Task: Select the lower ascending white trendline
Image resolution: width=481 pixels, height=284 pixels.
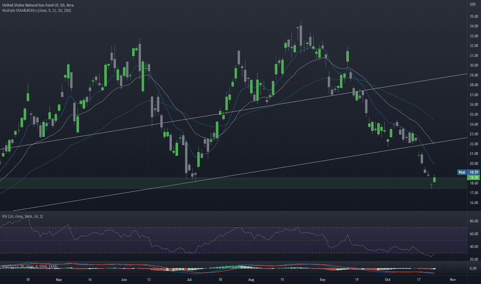Action: 239,175
